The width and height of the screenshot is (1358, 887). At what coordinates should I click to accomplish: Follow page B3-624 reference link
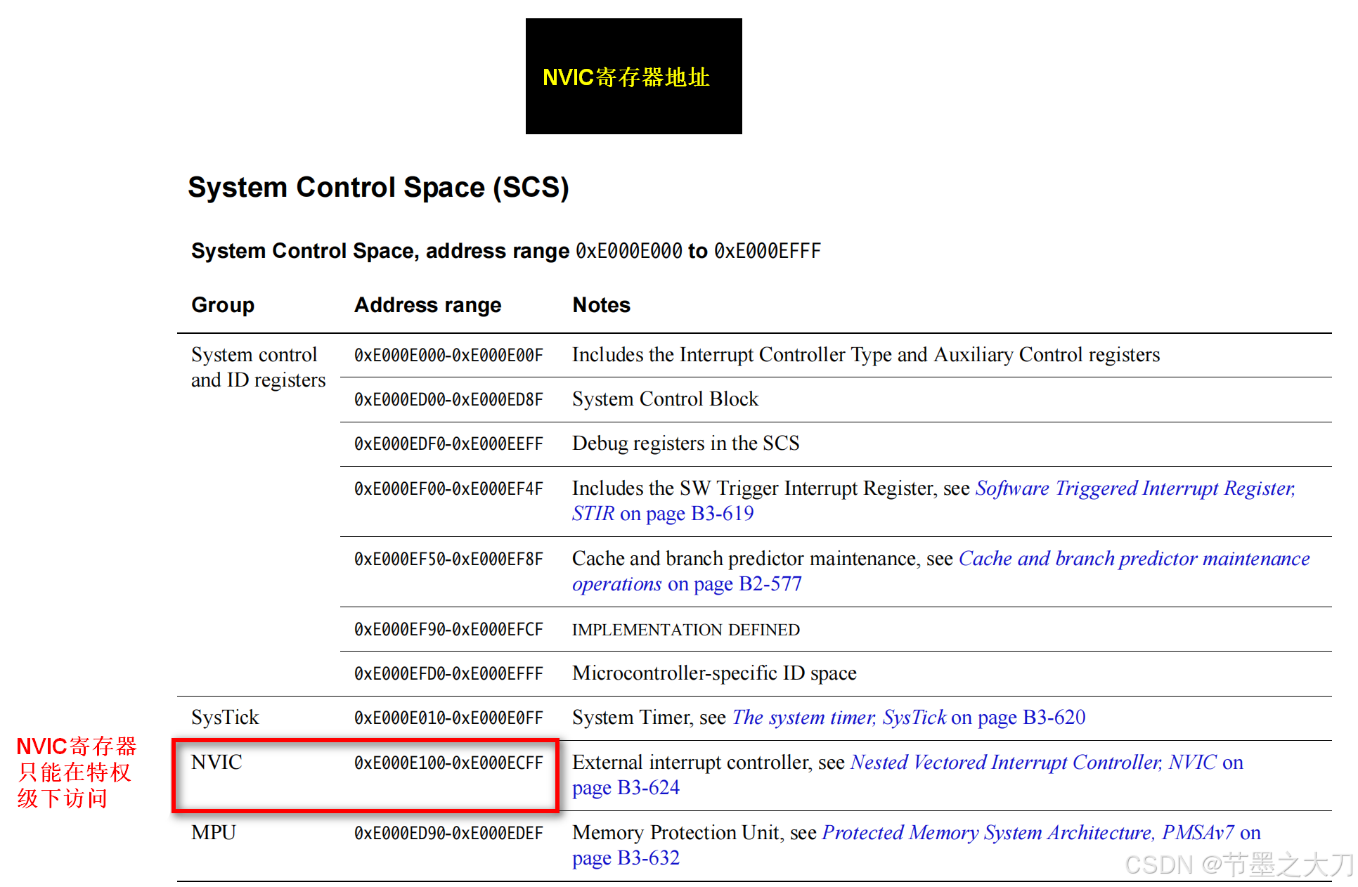point(626,787)
